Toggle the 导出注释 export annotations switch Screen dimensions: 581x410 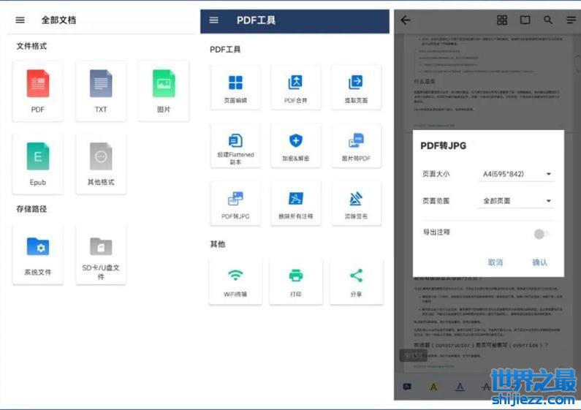click(x=541, y=234)
